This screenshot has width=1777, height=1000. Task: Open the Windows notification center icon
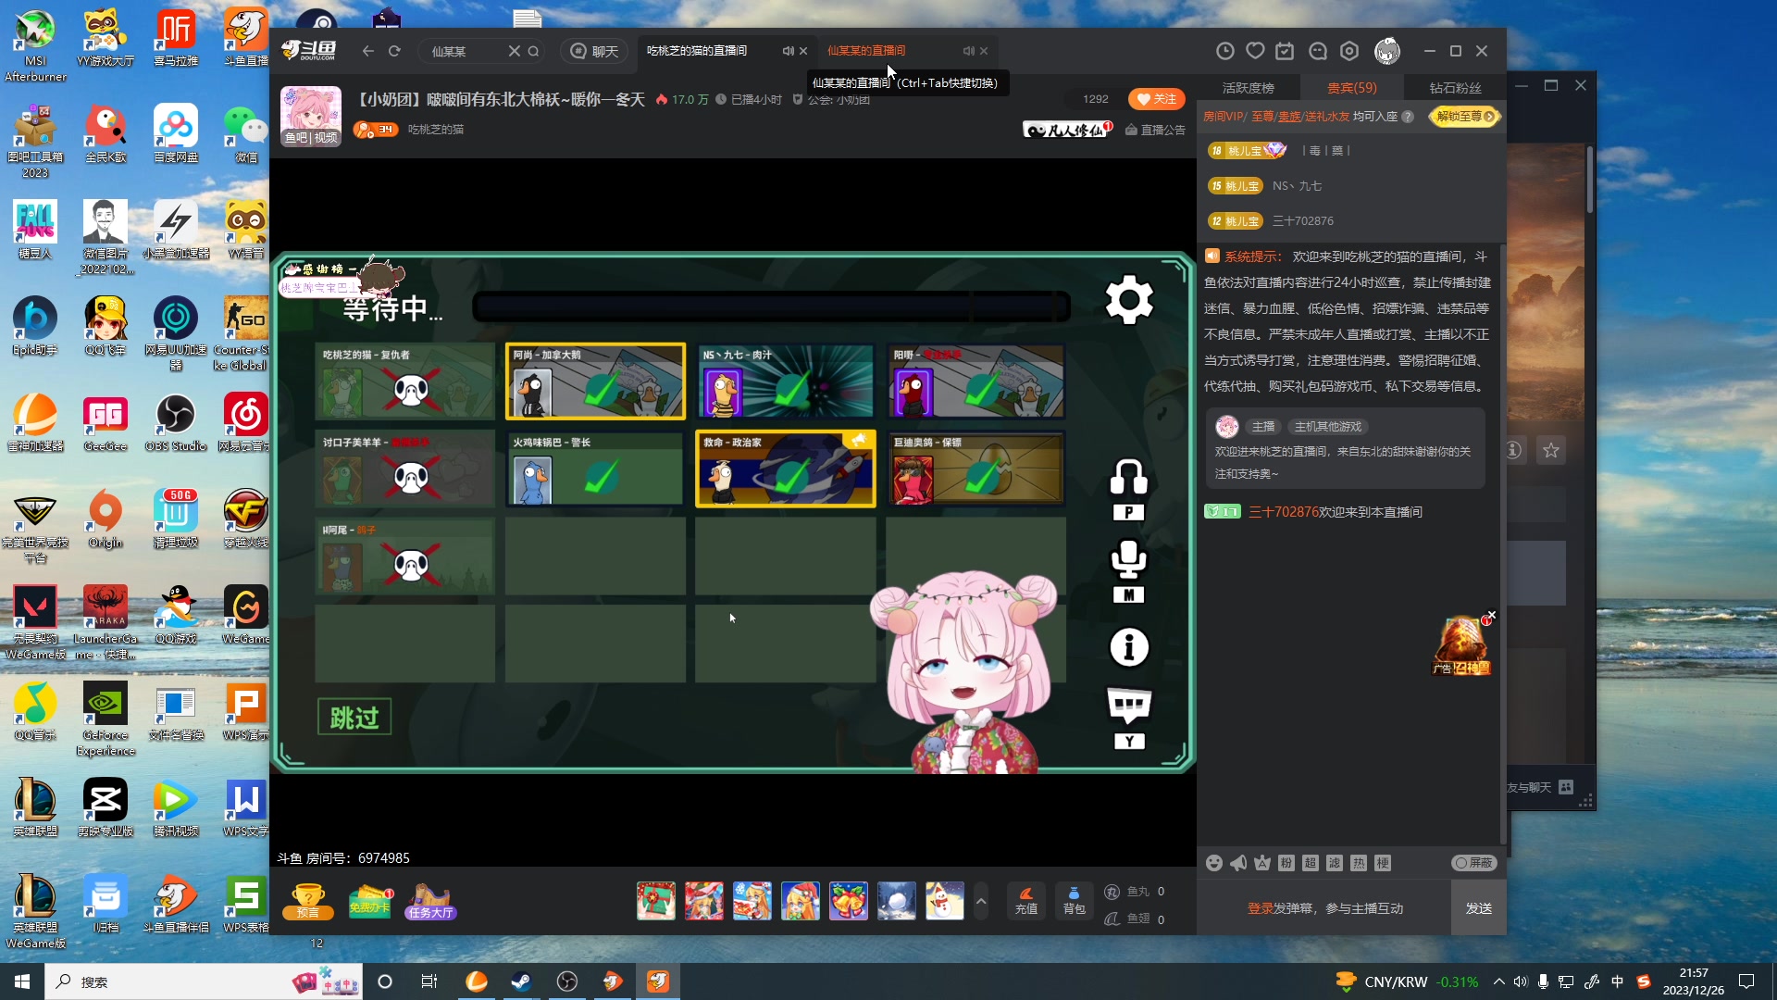pyautogui.click(x=1746, y=981)
